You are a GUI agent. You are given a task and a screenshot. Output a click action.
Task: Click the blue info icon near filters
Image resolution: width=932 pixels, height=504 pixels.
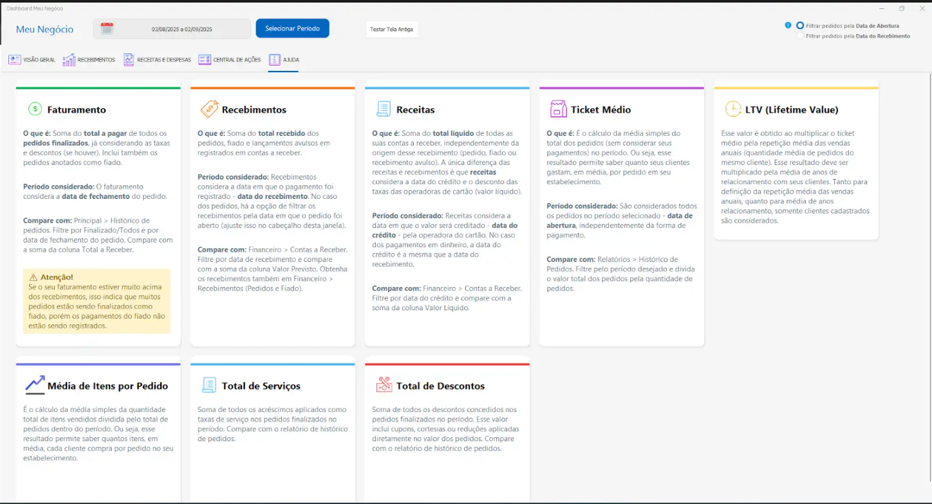click(788, 25)
